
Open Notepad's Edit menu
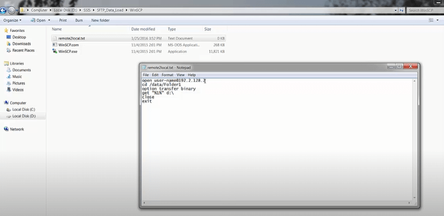click(155, 75)
